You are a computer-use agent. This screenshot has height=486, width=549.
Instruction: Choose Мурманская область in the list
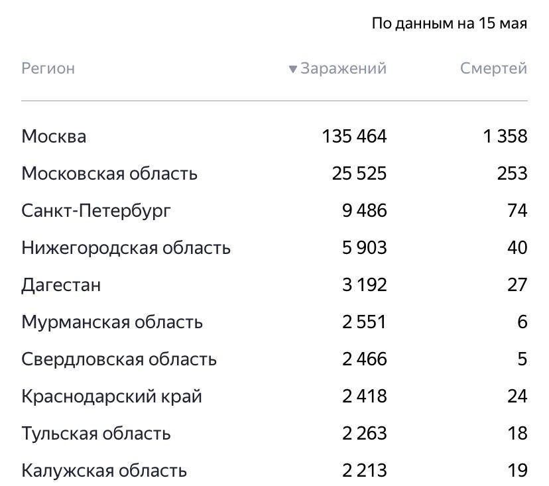click(112, 322)
